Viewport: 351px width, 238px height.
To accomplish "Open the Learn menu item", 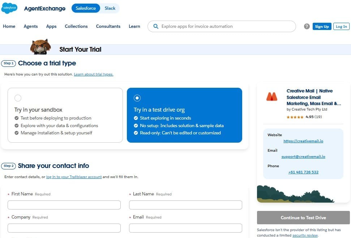I will point(134,26).
